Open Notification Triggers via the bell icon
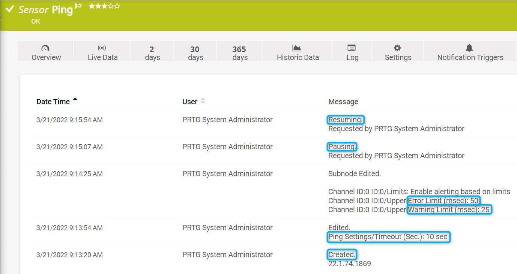This screenshot has width=517, height=274. click(x=469, y=48)
